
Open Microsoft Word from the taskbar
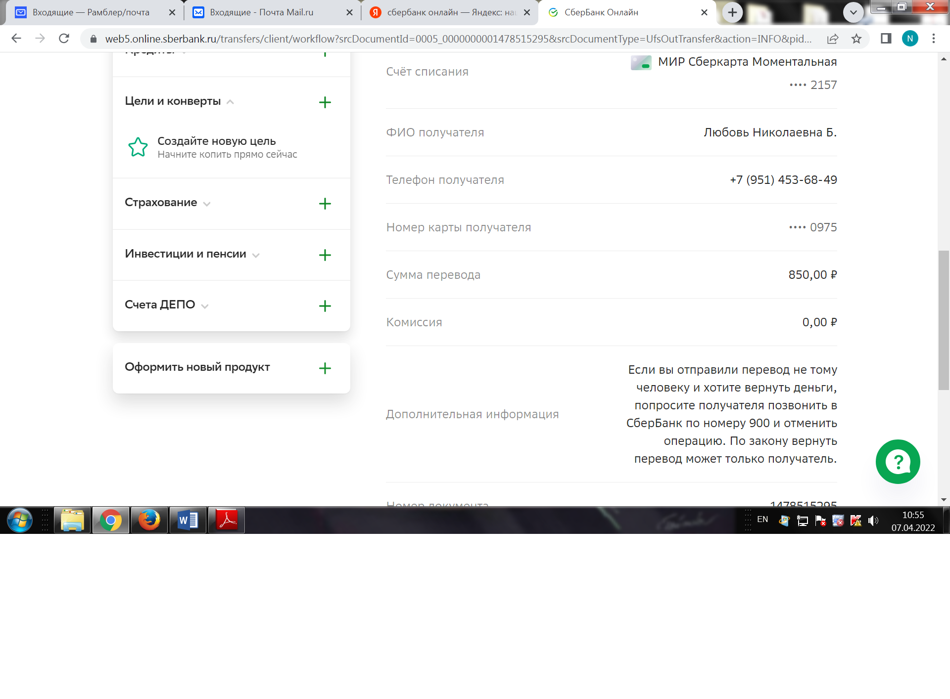(x=188, y=520)
